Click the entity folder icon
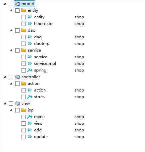The image size is (145, 152). click(x=24, y=10)
